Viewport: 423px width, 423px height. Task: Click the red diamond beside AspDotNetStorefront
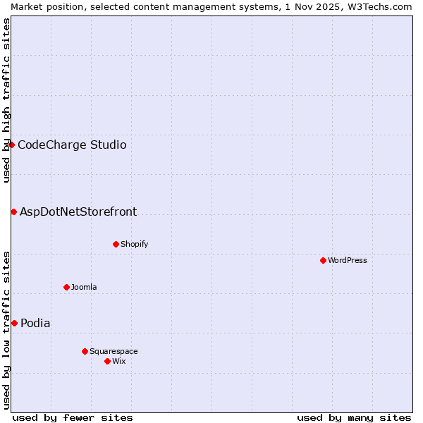coord(13,211)
